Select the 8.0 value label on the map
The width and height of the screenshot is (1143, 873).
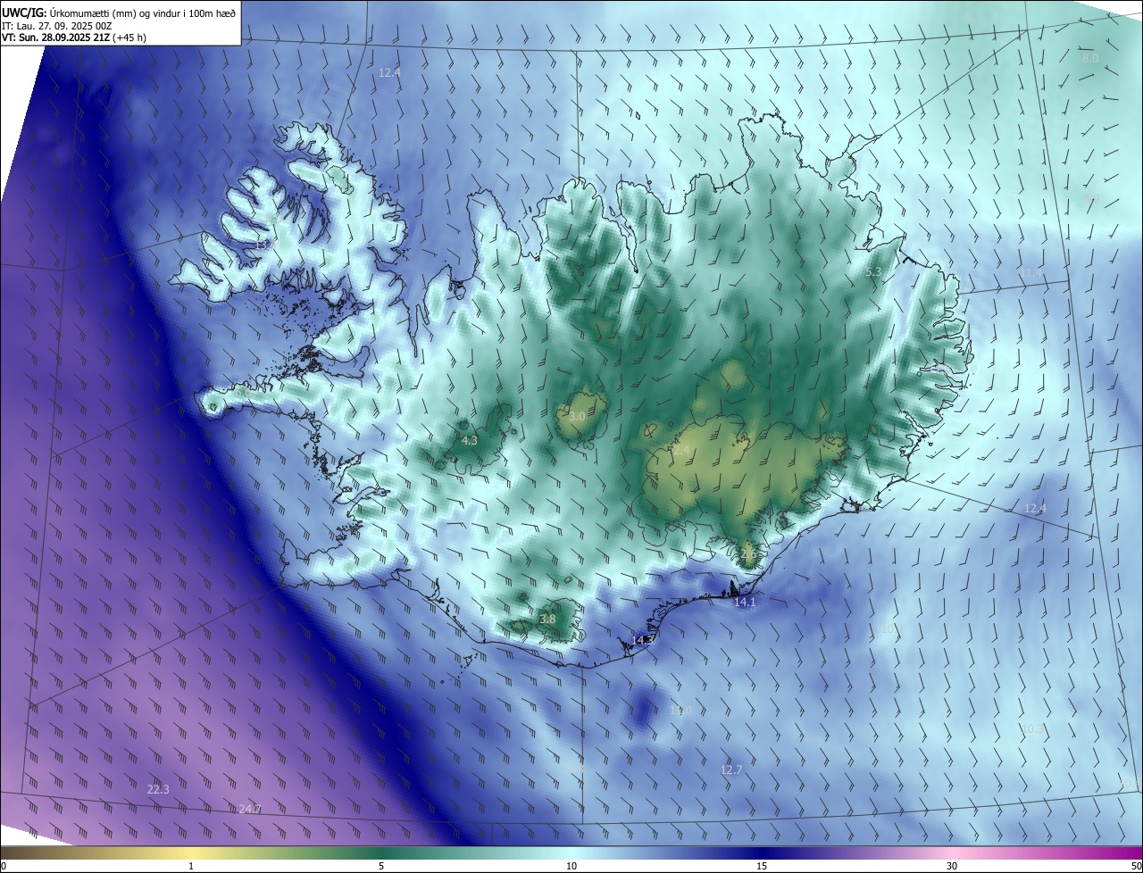(1090, 58)
